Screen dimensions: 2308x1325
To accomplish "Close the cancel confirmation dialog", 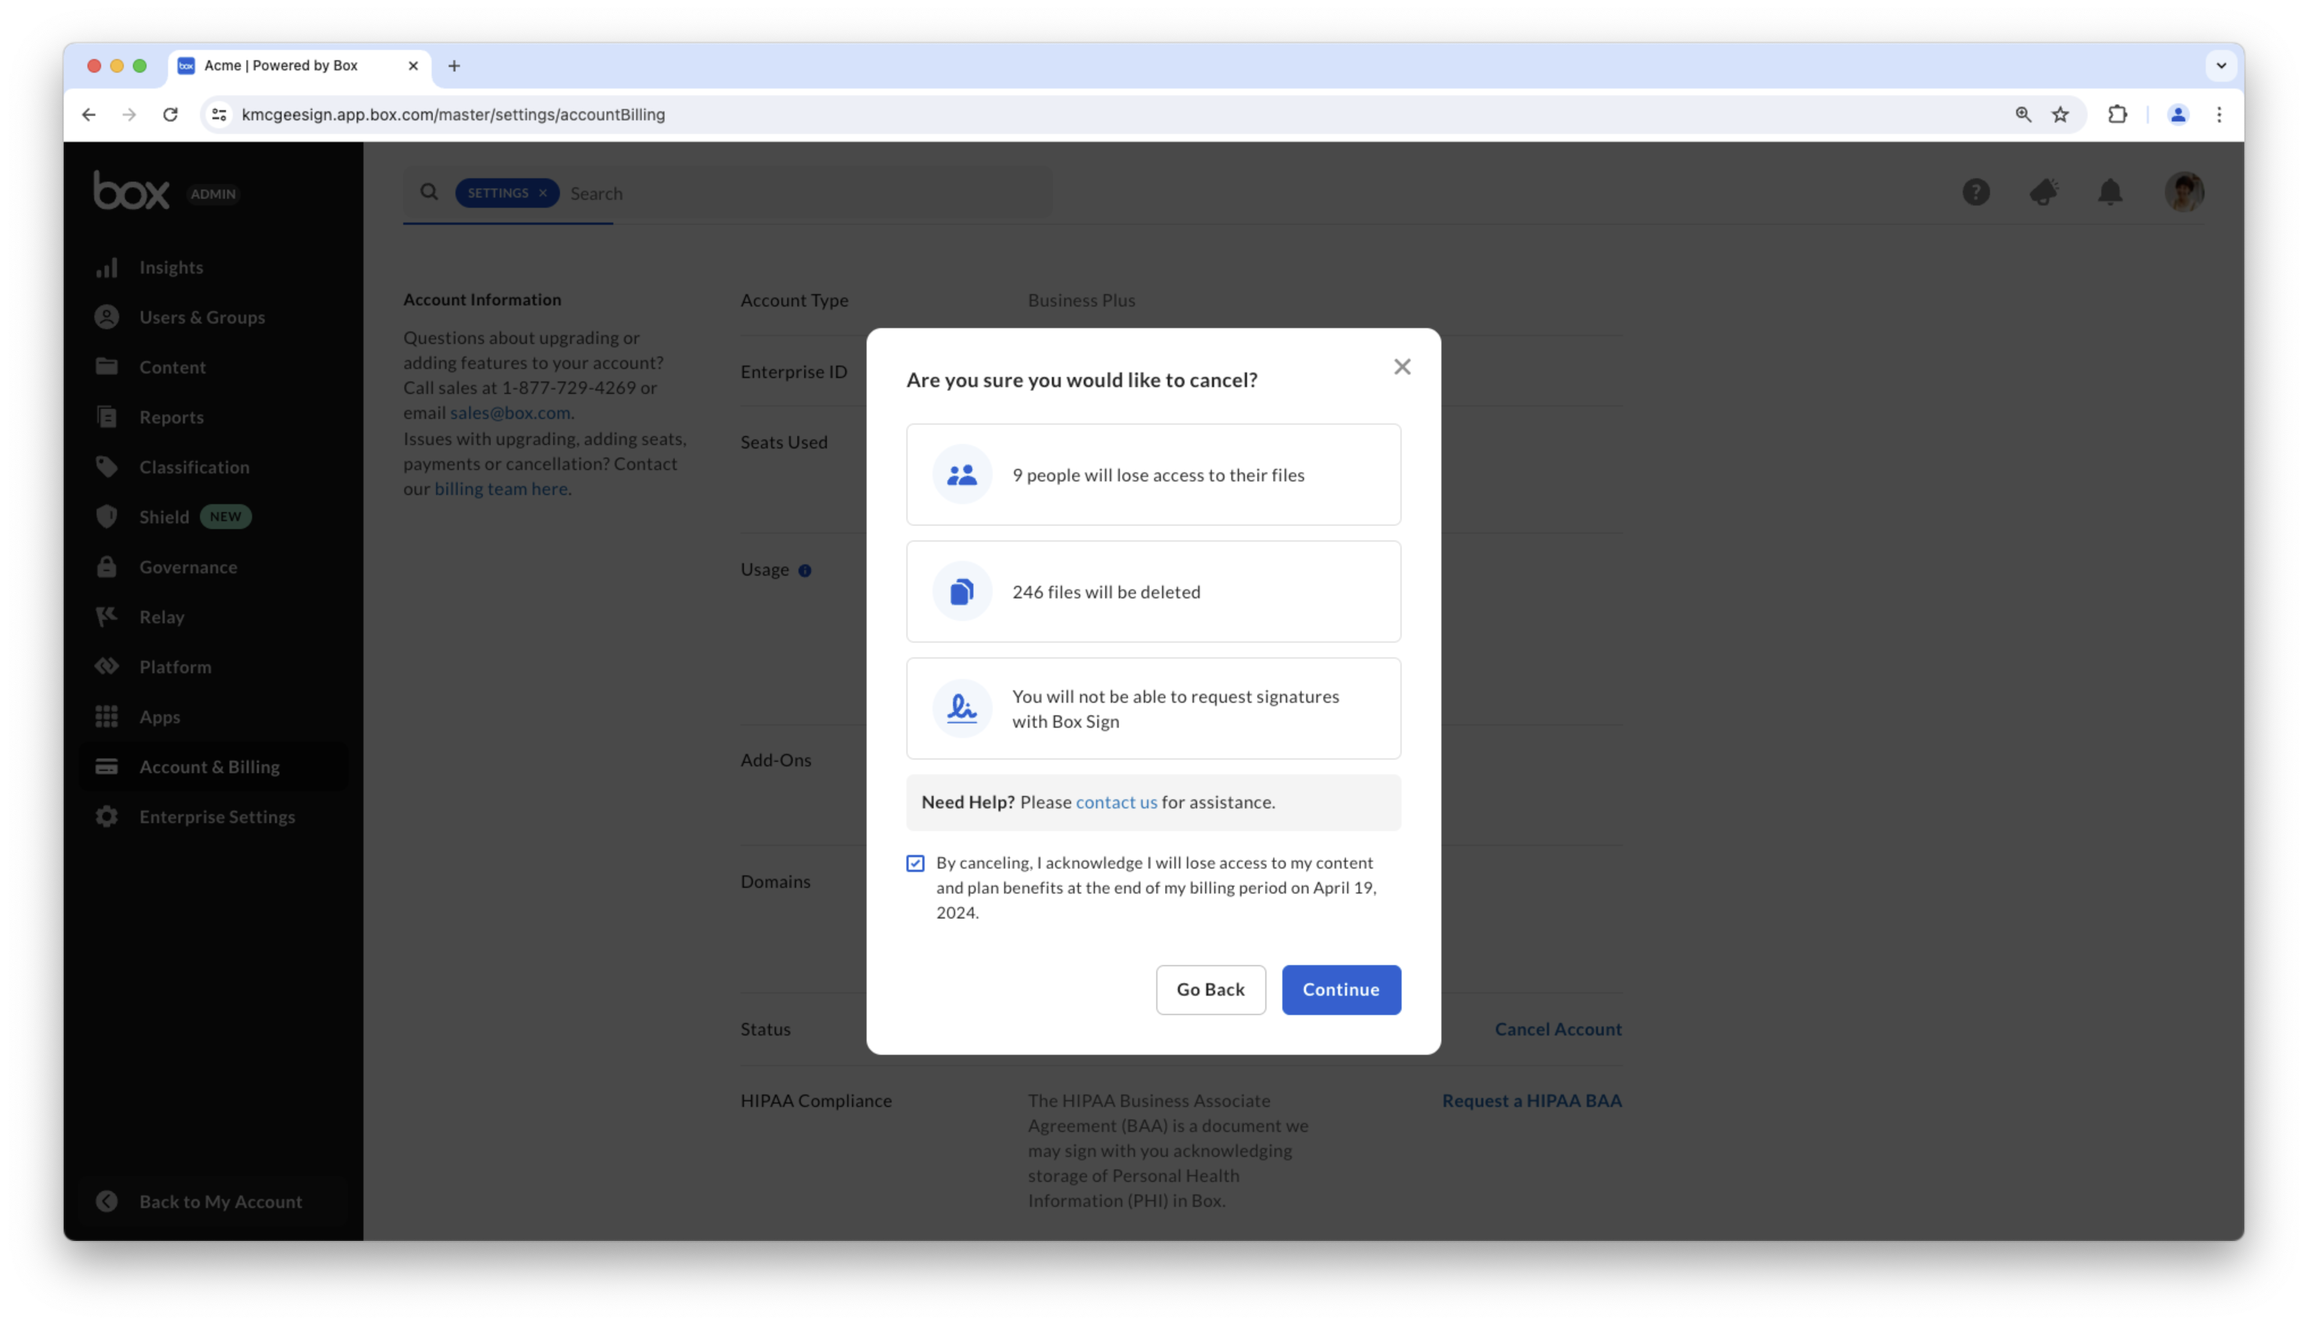I will click(x=1402, y=367).
